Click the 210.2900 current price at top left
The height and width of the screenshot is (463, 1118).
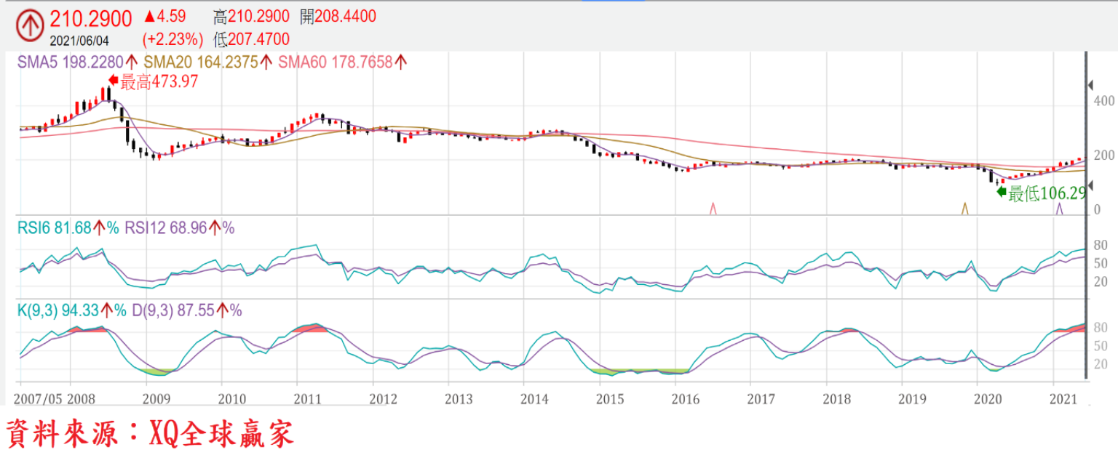click(91, 19)
